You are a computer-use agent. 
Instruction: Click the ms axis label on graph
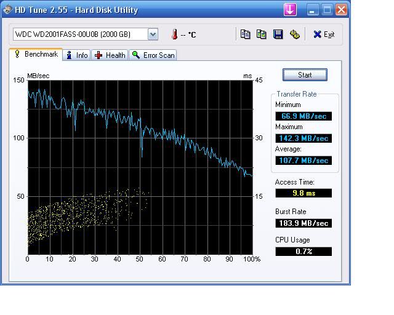[x=247, y=76]
